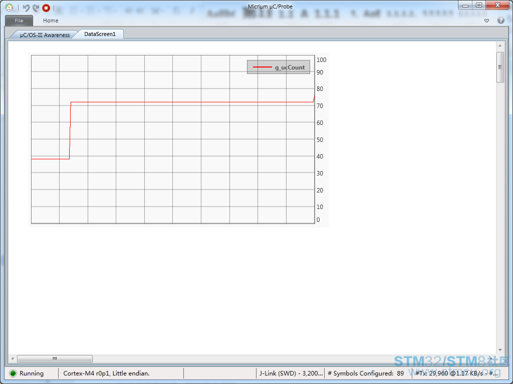Click the horizontal scrollbar left arrow
Viewport: 513px width, 384px height.
tap(13, 358)
